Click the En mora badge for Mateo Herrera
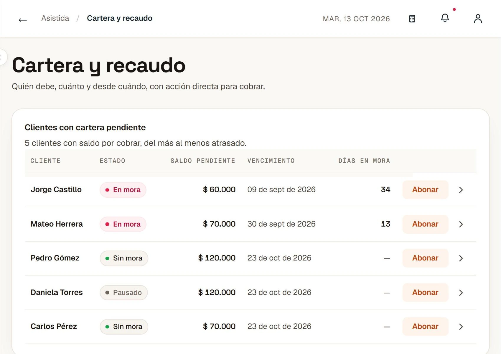501x354 pixels. pyautogui.click(x=123, y=224)
